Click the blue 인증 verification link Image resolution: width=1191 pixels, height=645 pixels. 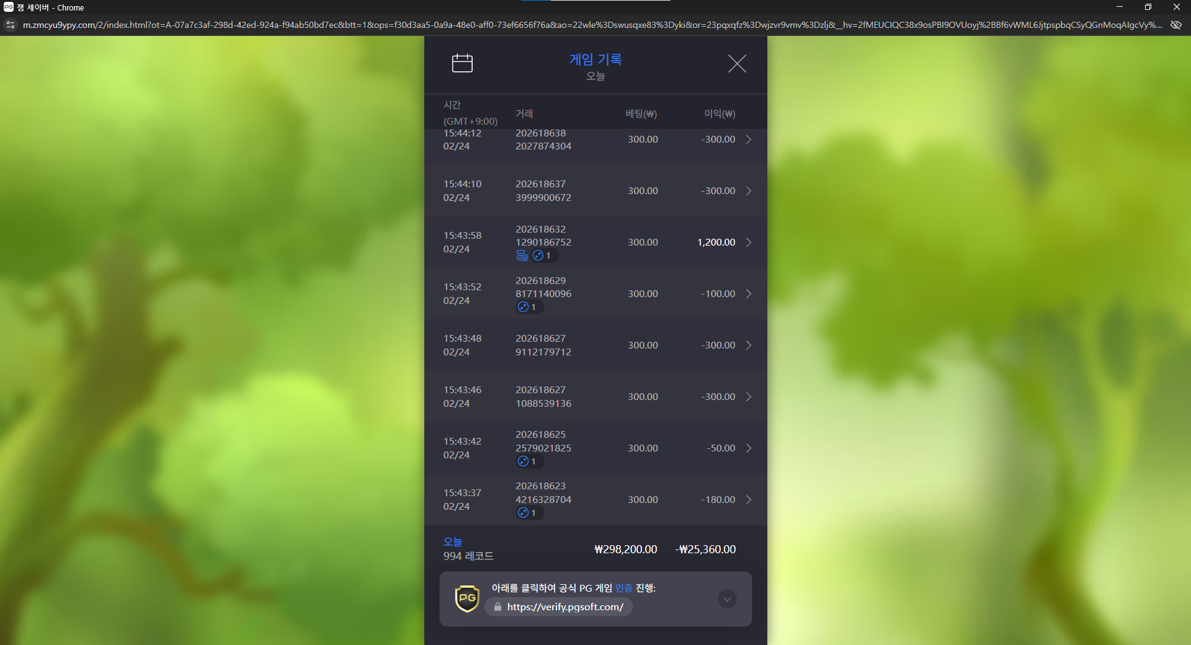623,588
